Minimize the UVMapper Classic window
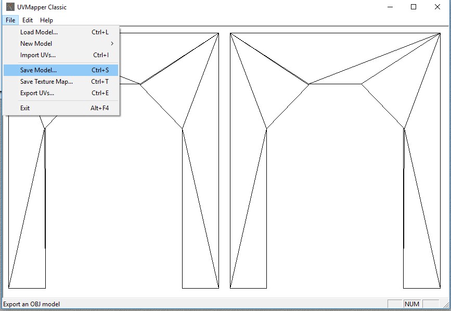451x311 pixels. click(x=389, y=7)
